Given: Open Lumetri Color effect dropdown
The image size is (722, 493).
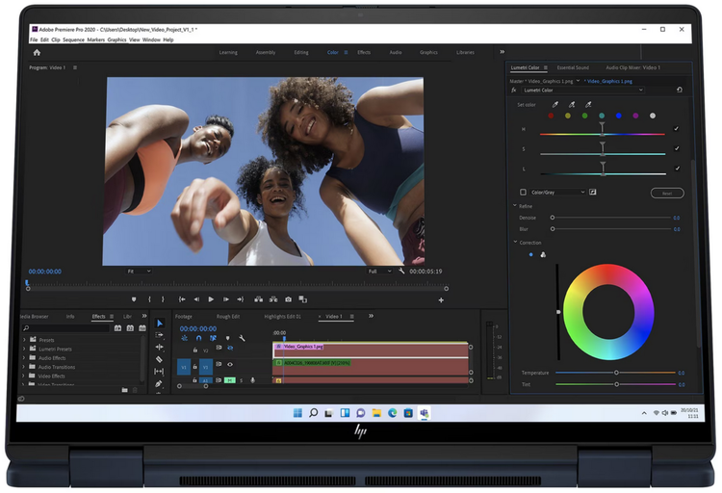Looking at the screenshot, I should [582, 91].
